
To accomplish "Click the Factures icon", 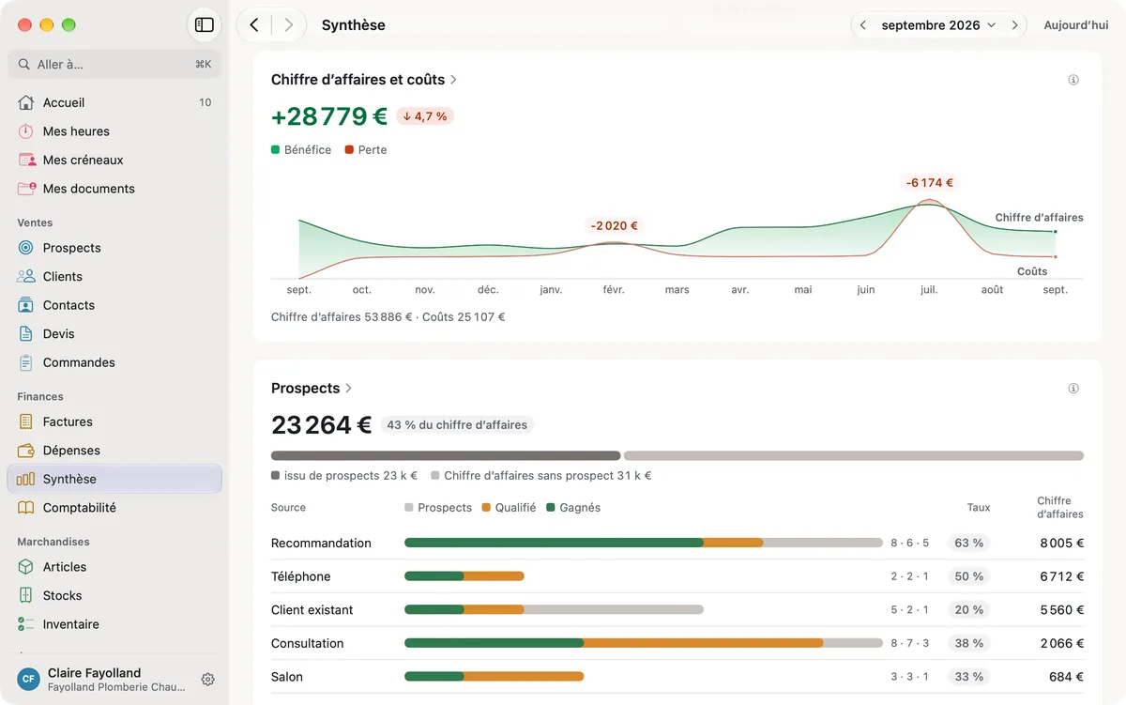I will point(26,421).
